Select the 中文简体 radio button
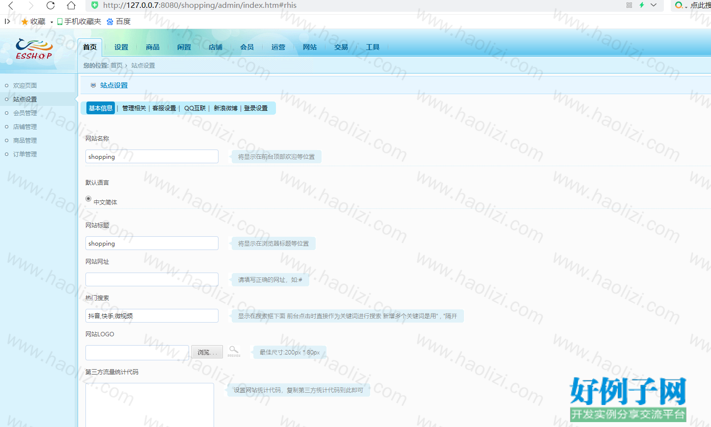The width and height of the screenshot is (711, 427). pos(88,199)
